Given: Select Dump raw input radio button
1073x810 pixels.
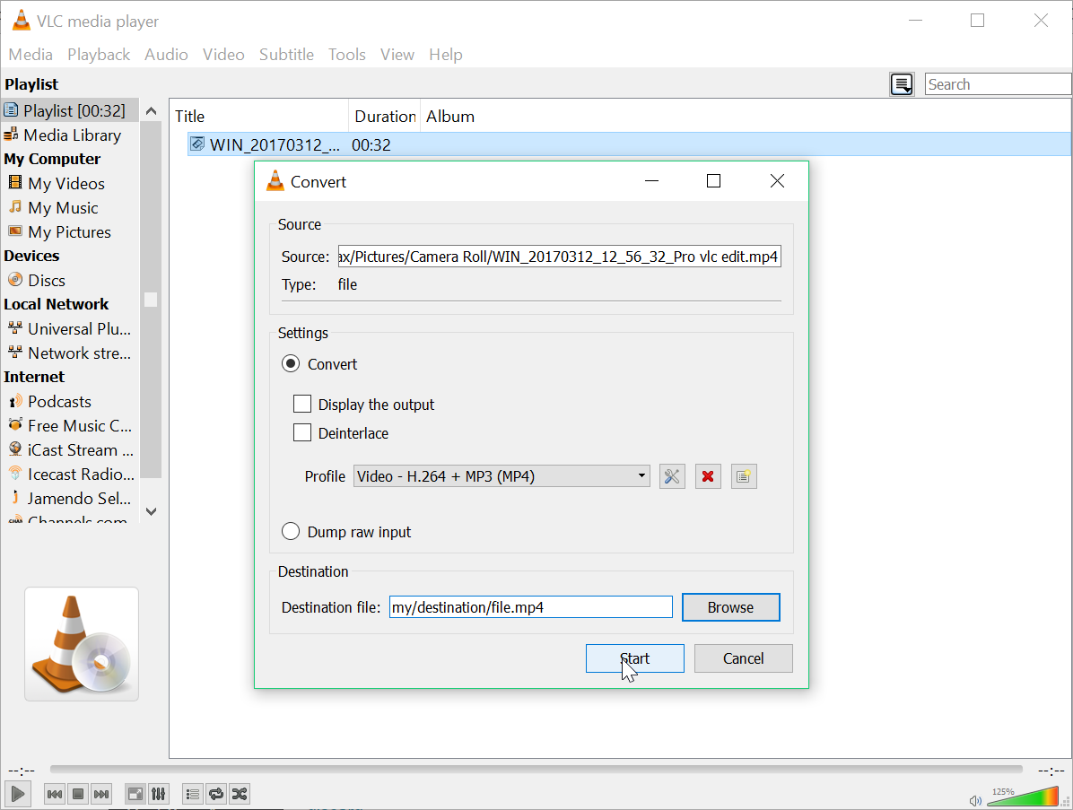Looking at the screenshot, I should click(x=291, y=532).
